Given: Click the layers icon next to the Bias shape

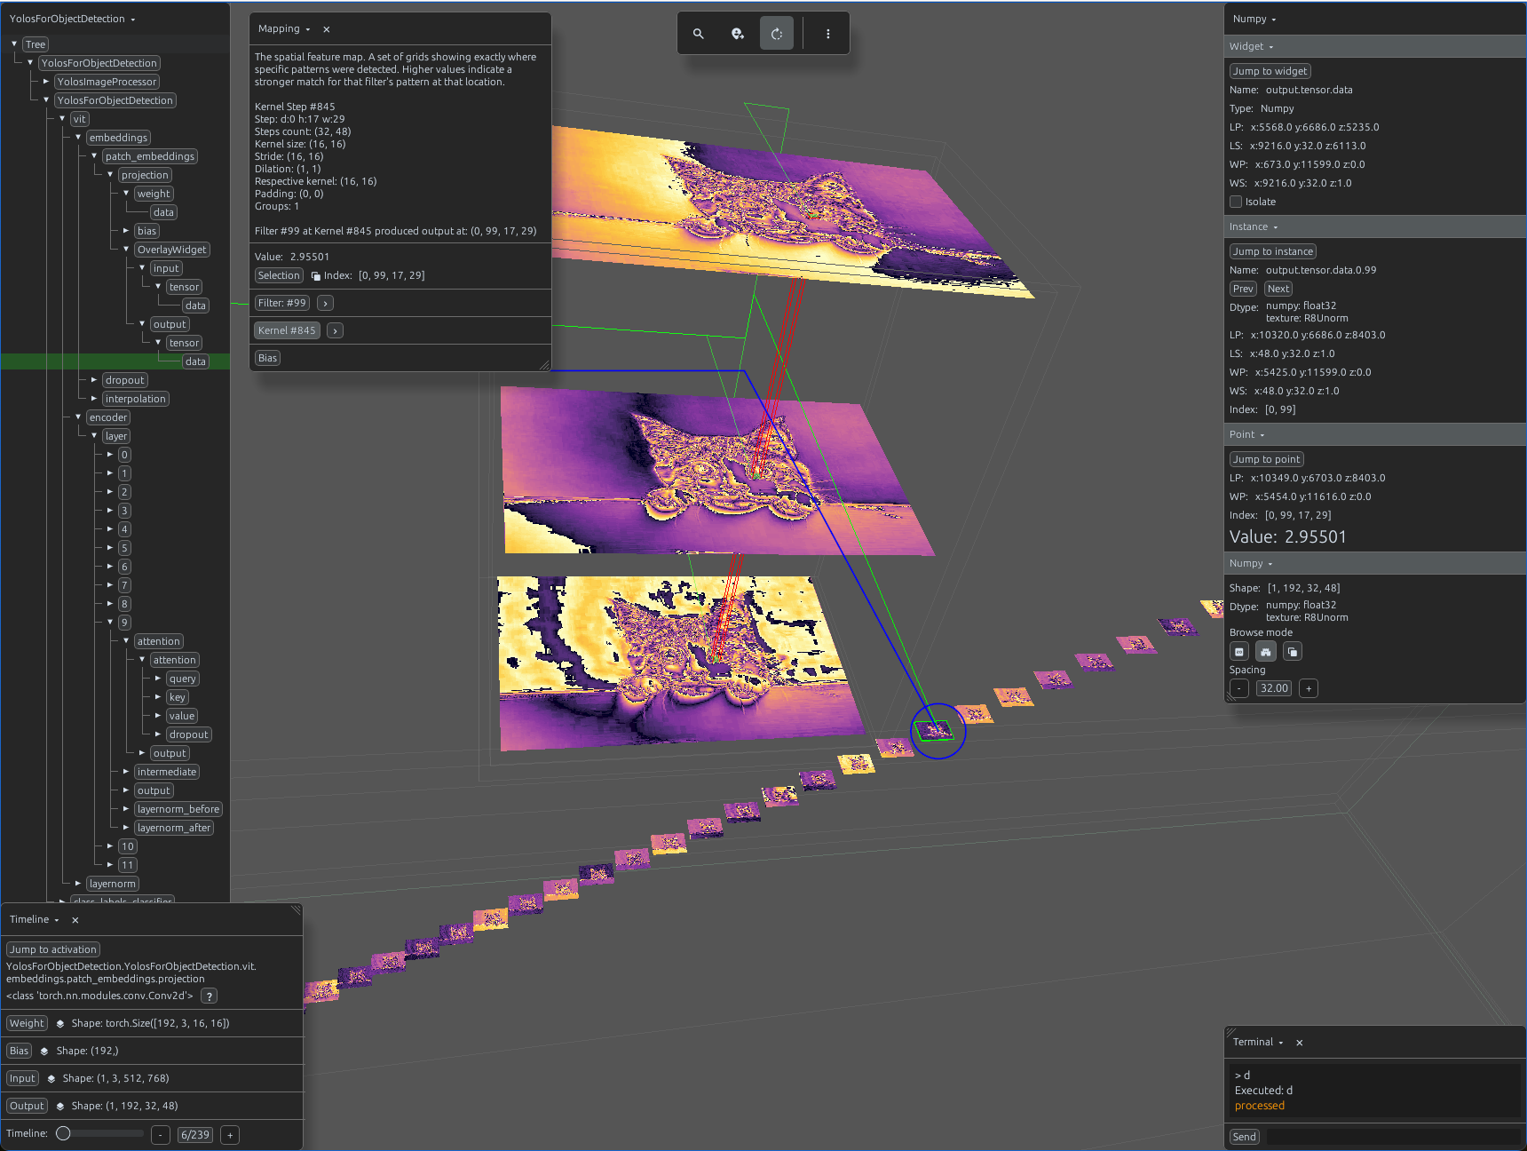Looking at the screenshot, I should point(44,1052).
